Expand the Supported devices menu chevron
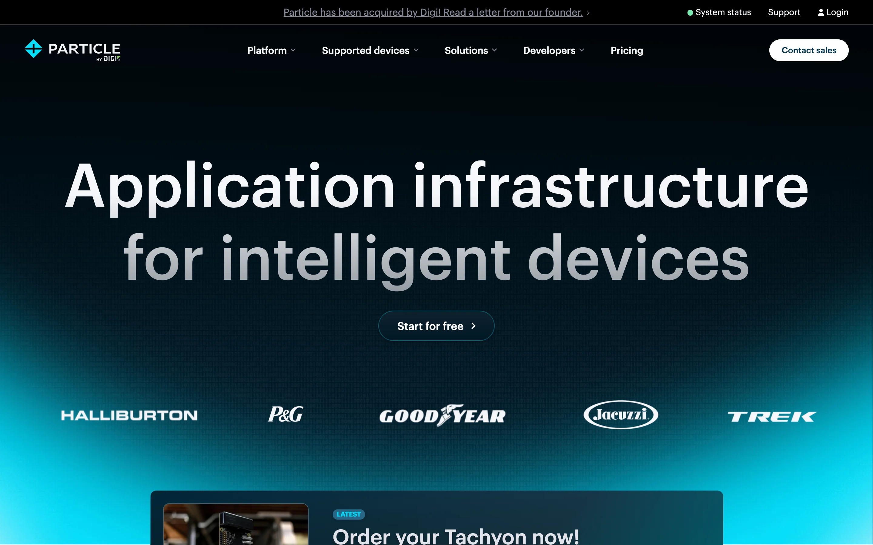The image size is (873, 545). pos(416,50)
